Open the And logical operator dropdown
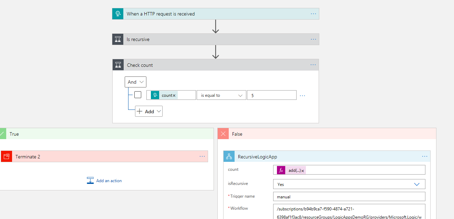 point(135,82)
